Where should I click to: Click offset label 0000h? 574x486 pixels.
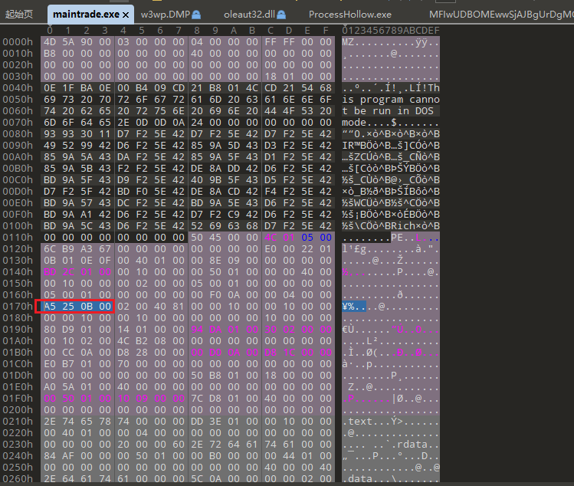pos(18,42)
